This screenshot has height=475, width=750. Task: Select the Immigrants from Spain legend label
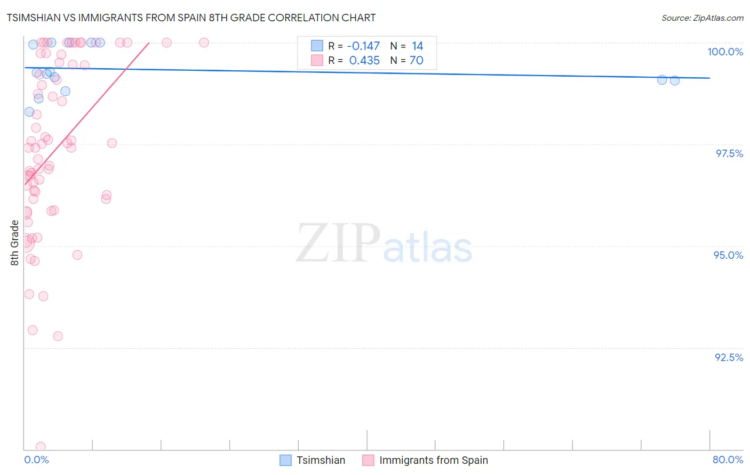point(434,460)
